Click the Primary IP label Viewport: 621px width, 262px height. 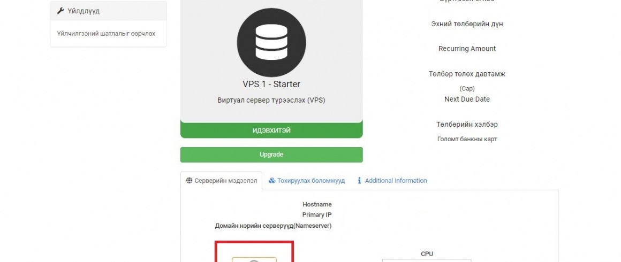tap(317, 215)
